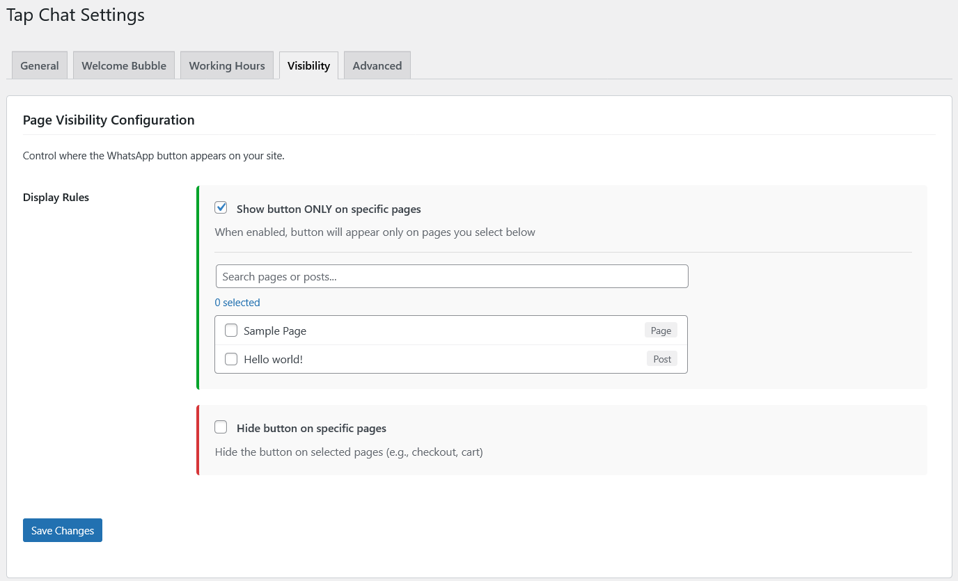Viewport: 958px width, 581px height.
Task: Uncheck the Show button ONLY checkbox
Action: pos(221,207)
